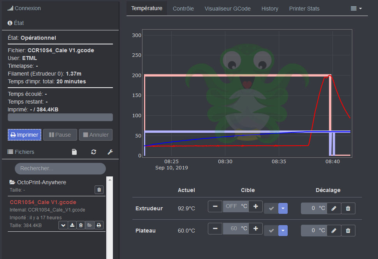Open the Extrudeur temperature preset dropdown
Viewport: 378px width, 259px height.
click(283, 208)
